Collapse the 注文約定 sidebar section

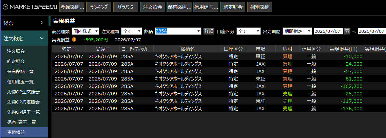click(24, 38)
